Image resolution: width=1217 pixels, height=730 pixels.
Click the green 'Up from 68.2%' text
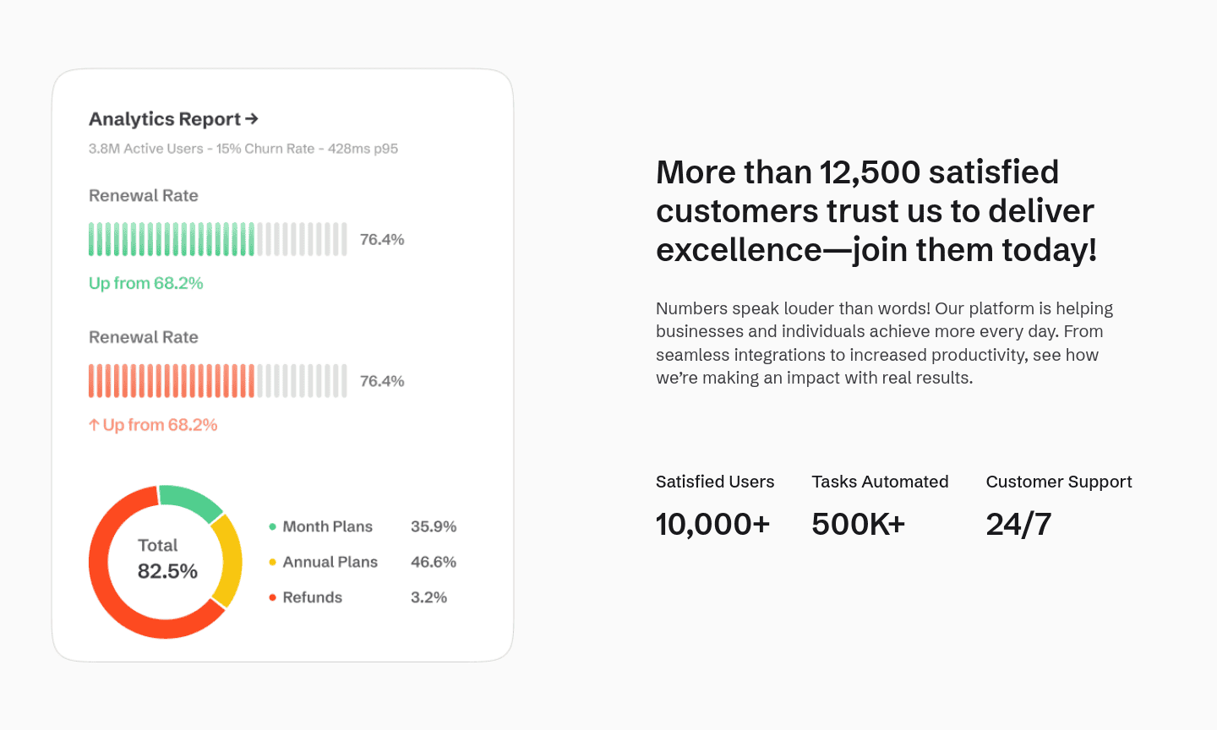[146, 283]
